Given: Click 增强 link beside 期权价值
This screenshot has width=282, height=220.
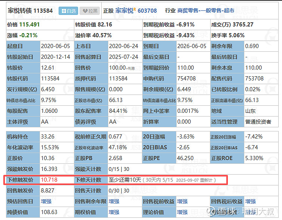Looking at the screenshot, I should click(x=114, y=212).
